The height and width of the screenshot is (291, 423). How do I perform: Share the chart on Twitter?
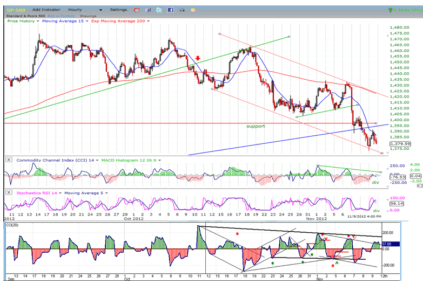click(159, 10)
